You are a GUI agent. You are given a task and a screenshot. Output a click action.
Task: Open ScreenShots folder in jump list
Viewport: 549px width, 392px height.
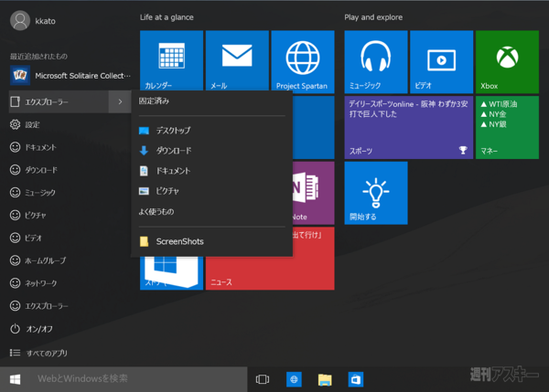[212, 241]
